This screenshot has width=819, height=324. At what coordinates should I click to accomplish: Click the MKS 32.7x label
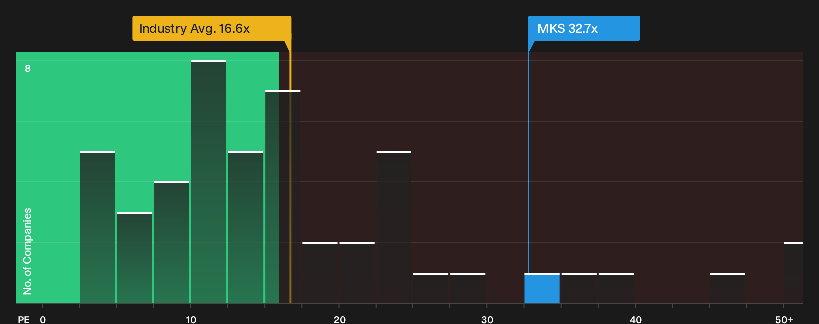(x=584, y=28)
